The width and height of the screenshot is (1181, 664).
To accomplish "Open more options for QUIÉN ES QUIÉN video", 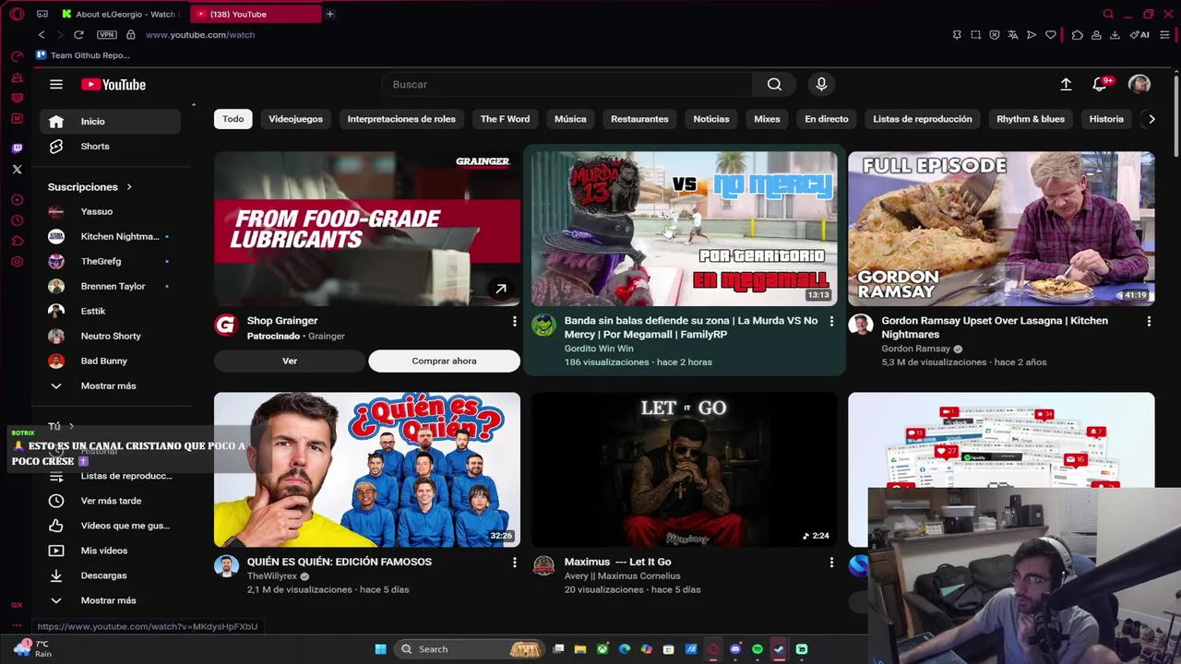I will click(x=514, y=562).
